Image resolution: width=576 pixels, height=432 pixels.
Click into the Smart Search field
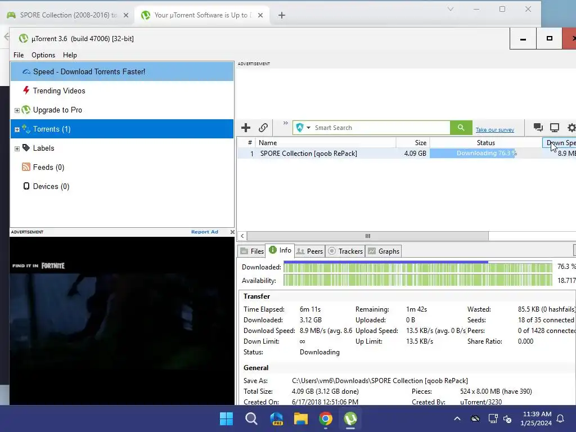click(381, 128)
